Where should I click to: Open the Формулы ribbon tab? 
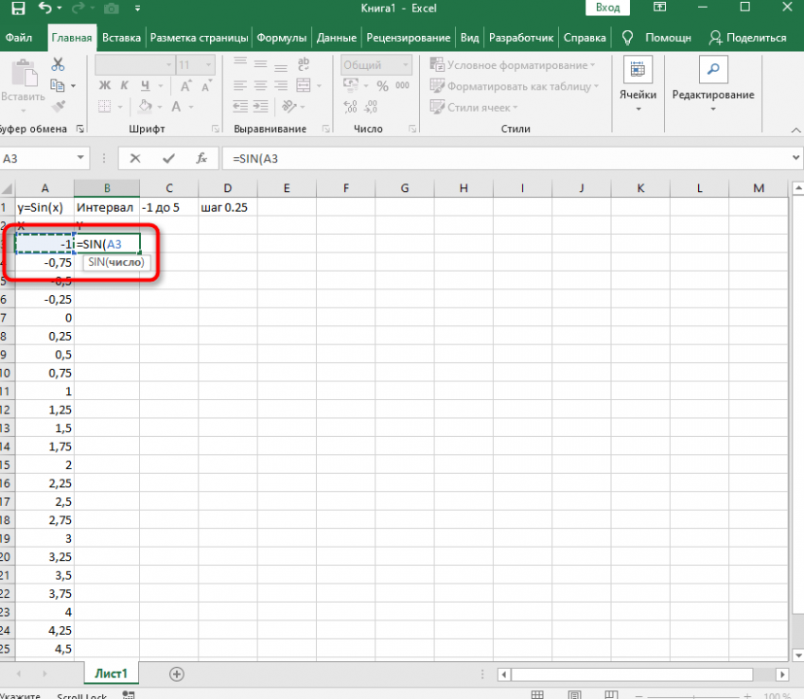(x=282, y=38)
